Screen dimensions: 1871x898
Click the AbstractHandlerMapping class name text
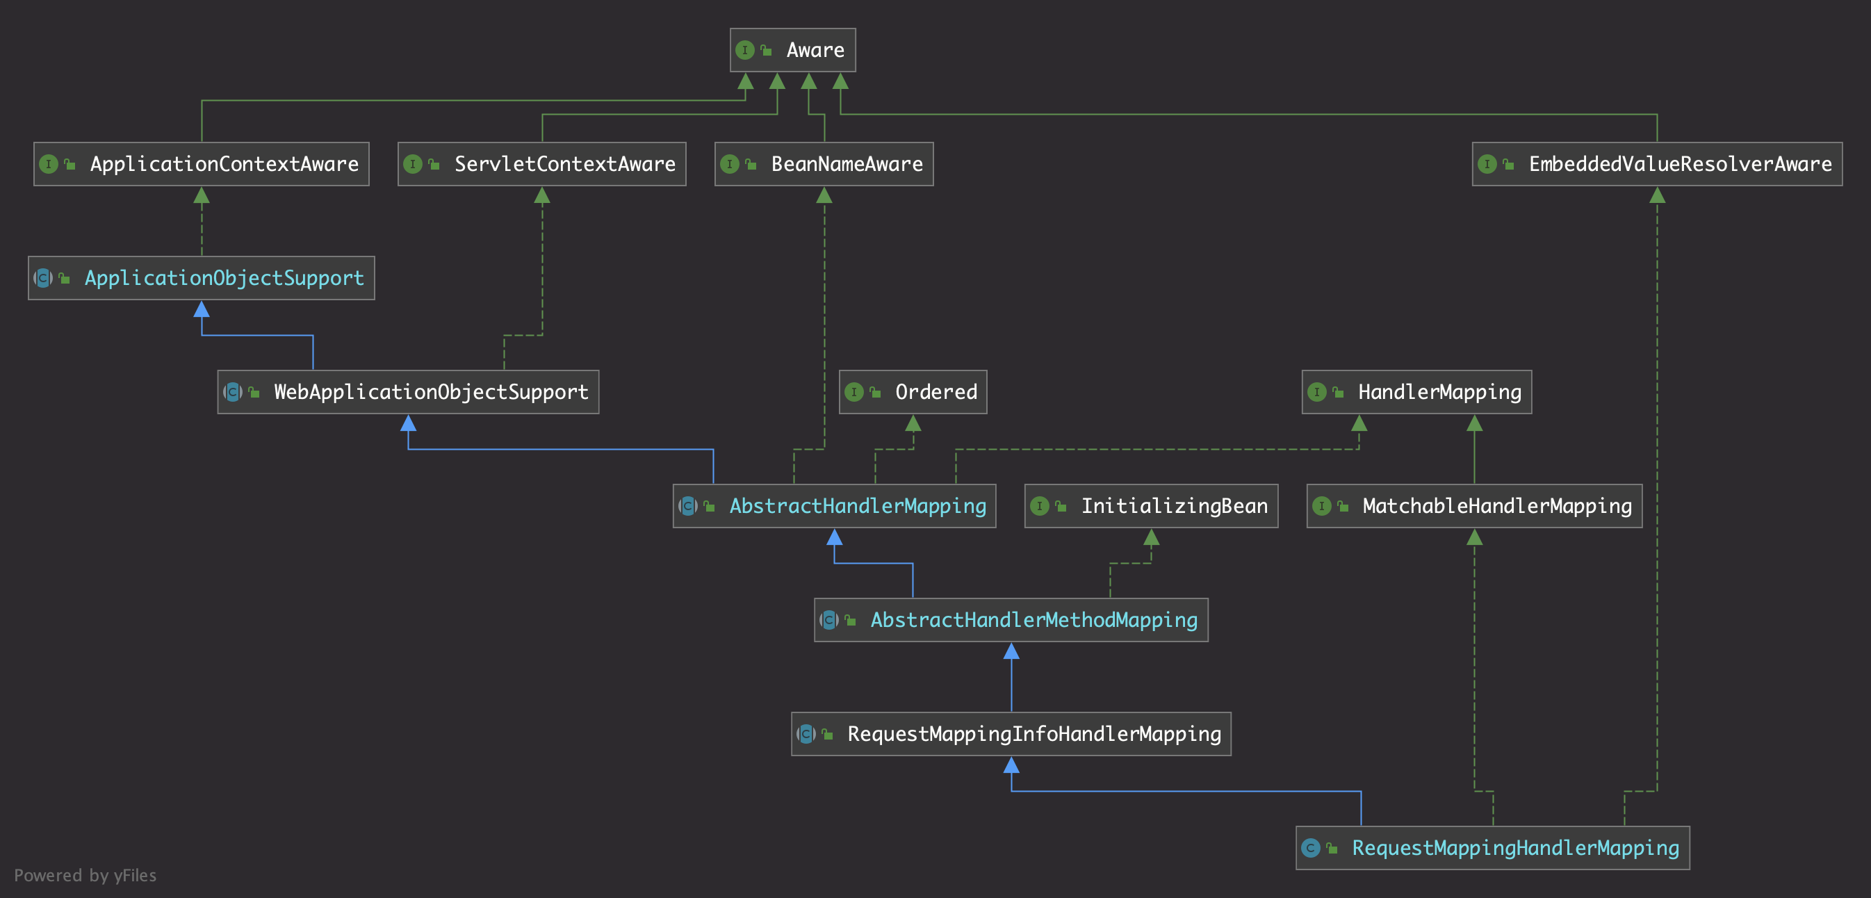click(857, 506)
